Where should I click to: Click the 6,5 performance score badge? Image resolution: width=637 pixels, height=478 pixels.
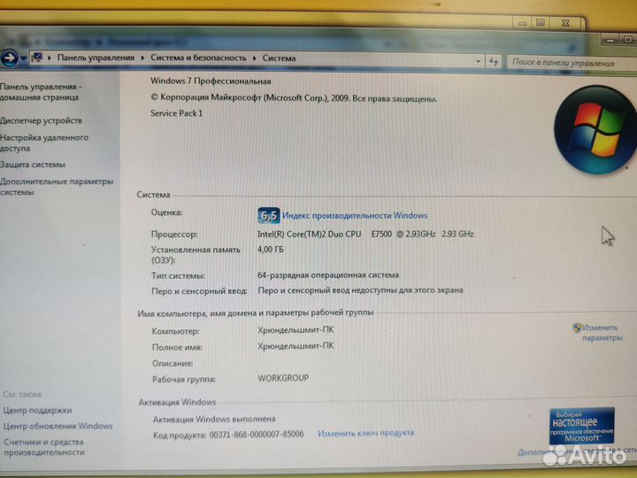[269, 215]
